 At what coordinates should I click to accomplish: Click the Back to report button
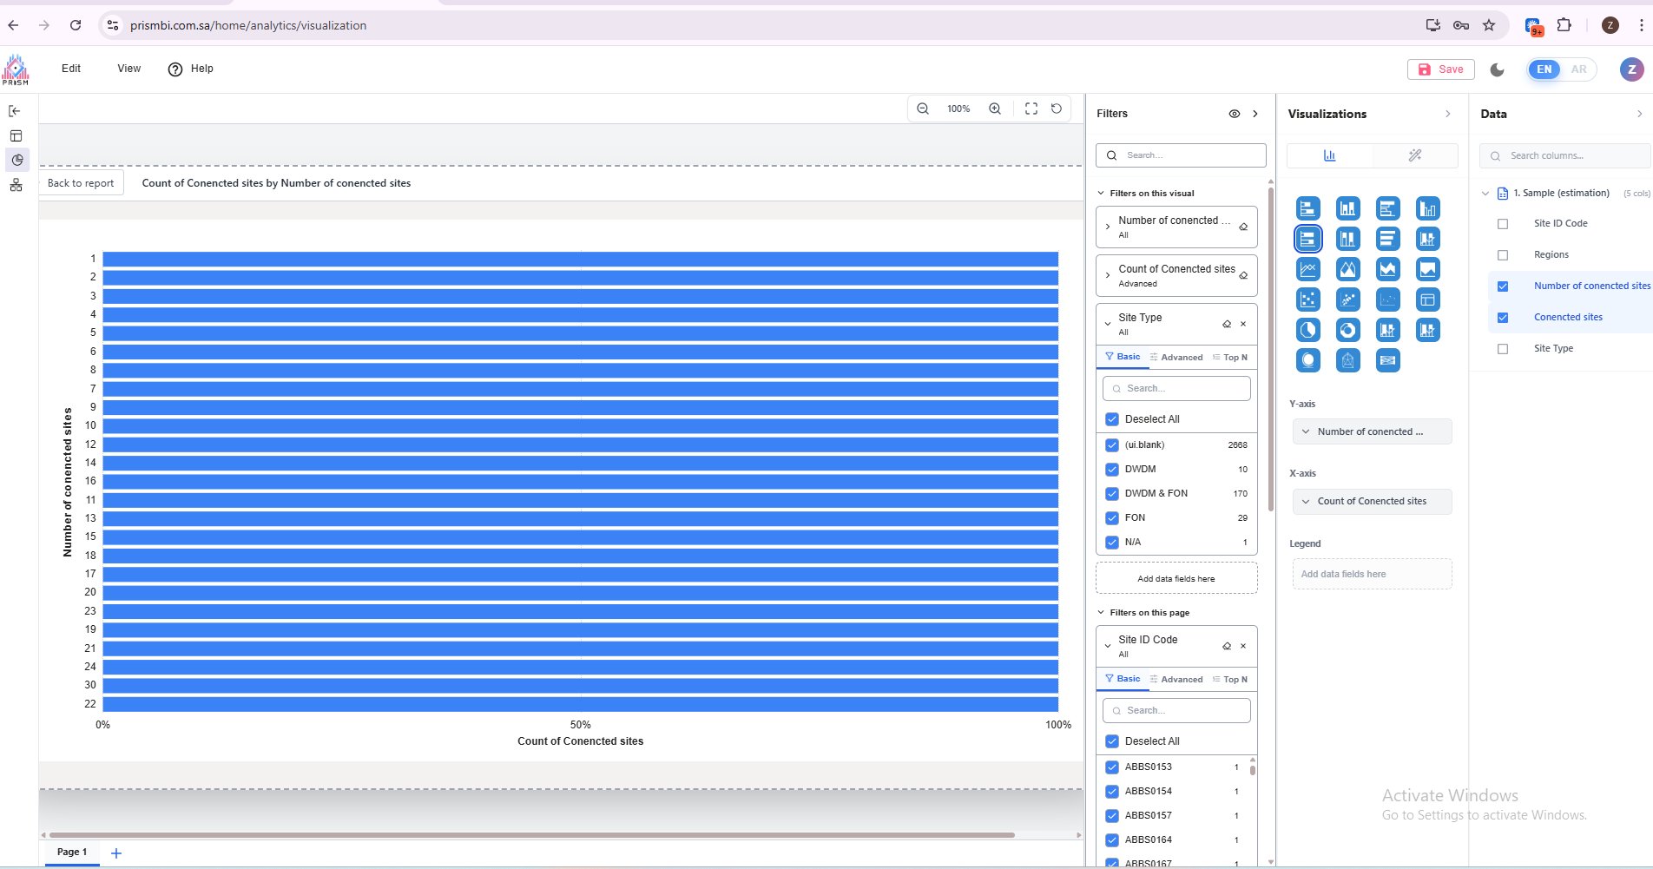click(x=81, y=183)
